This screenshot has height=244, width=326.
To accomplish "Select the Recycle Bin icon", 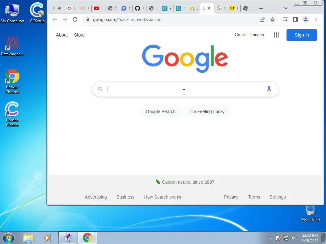I will coord(310,213).
